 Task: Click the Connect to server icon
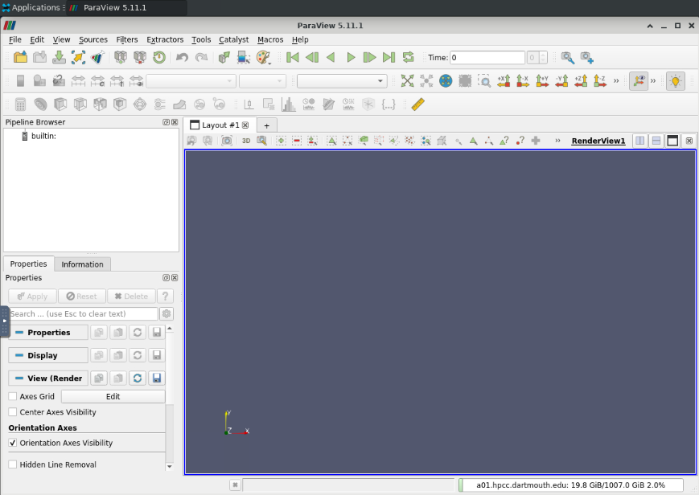click(121, 58)
